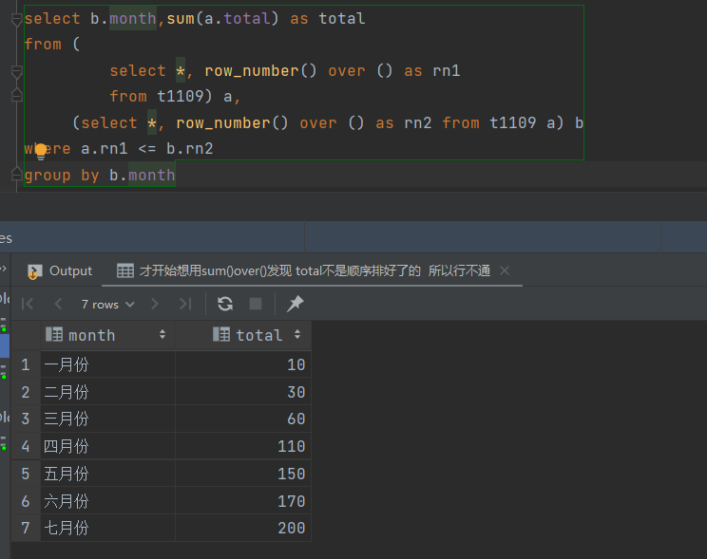Click the table grid icon on result tab
Image resolution: width=707 pixels, height=559 pixels.
point(124,270)
